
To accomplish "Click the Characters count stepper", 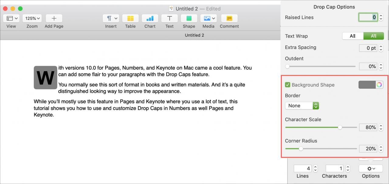I will pos(348,168).
